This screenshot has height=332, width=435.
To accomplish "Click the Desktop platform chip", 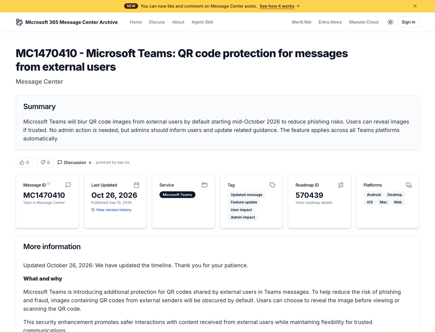I will [394, 195].
